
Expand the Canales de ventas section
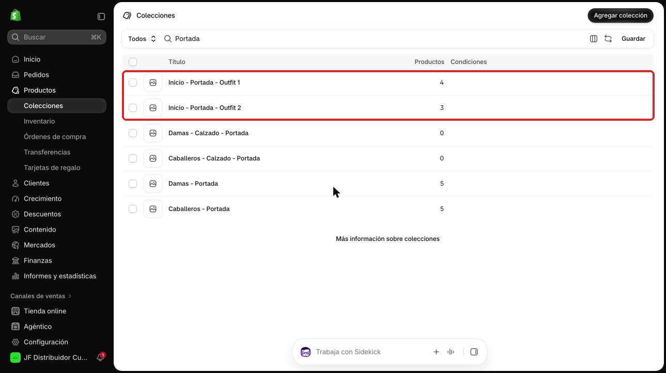point(41,296)
